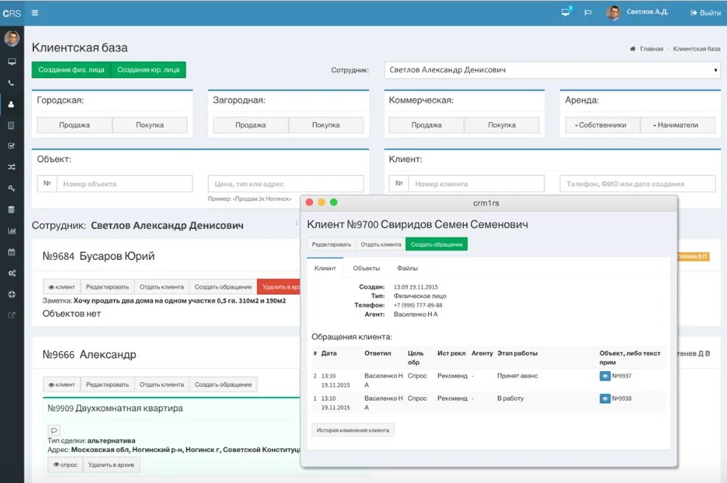The width and height of the screenshot is (727, 483).
Task: Focus the Номер клиента input field
Action: 476,183
